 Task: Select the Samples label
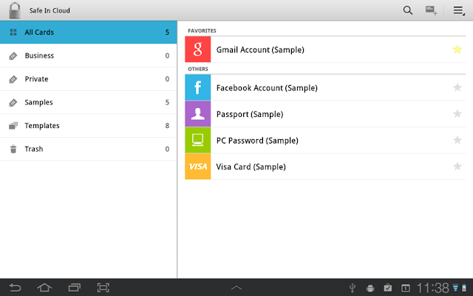point(89,102)
